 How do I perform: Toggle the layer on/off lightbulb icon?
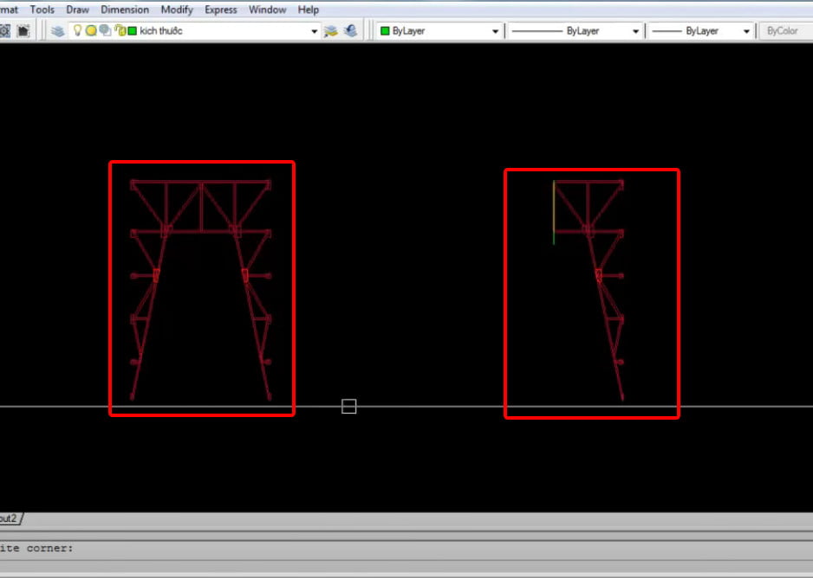[77, 31]
